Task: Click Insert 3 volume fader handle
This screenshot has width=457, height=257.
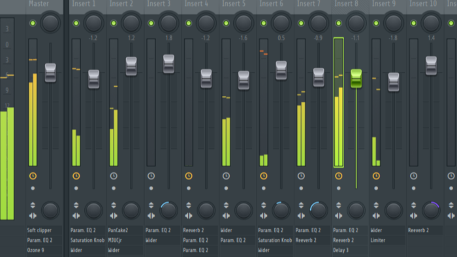Action: (x=168, y=64)
